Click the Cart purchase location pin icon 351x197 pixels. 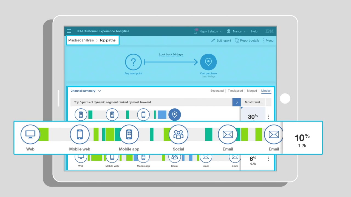pyautogui.click(x=208, y=62)
